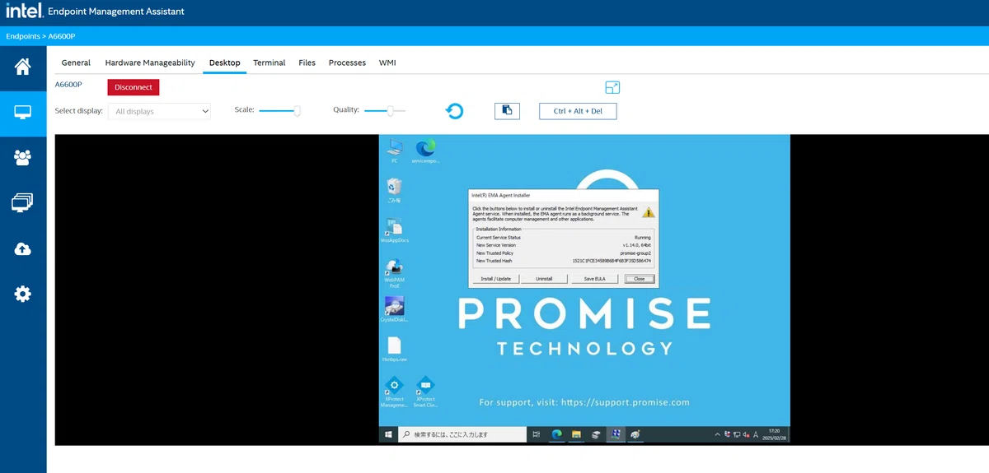Adjust the Quality slider
The width and height of the screenshot is (989, 473).
point(385,110)
